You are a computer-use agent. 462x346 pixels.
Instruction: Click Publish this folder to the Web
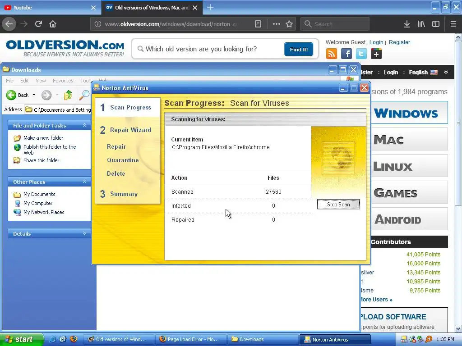coord(50,150)
